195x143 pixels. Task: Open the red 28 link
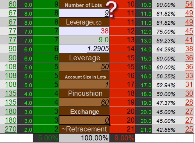[189, 102]
